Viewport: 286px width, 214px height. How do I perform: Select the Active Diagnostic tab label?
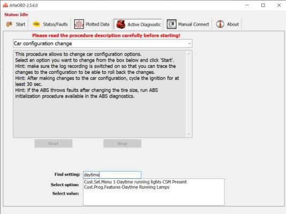[144, 25]
